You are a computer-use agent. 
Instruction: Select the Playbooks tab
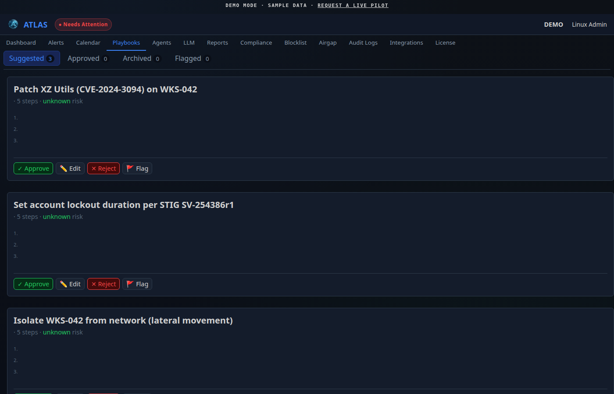[x=126, y=42]
